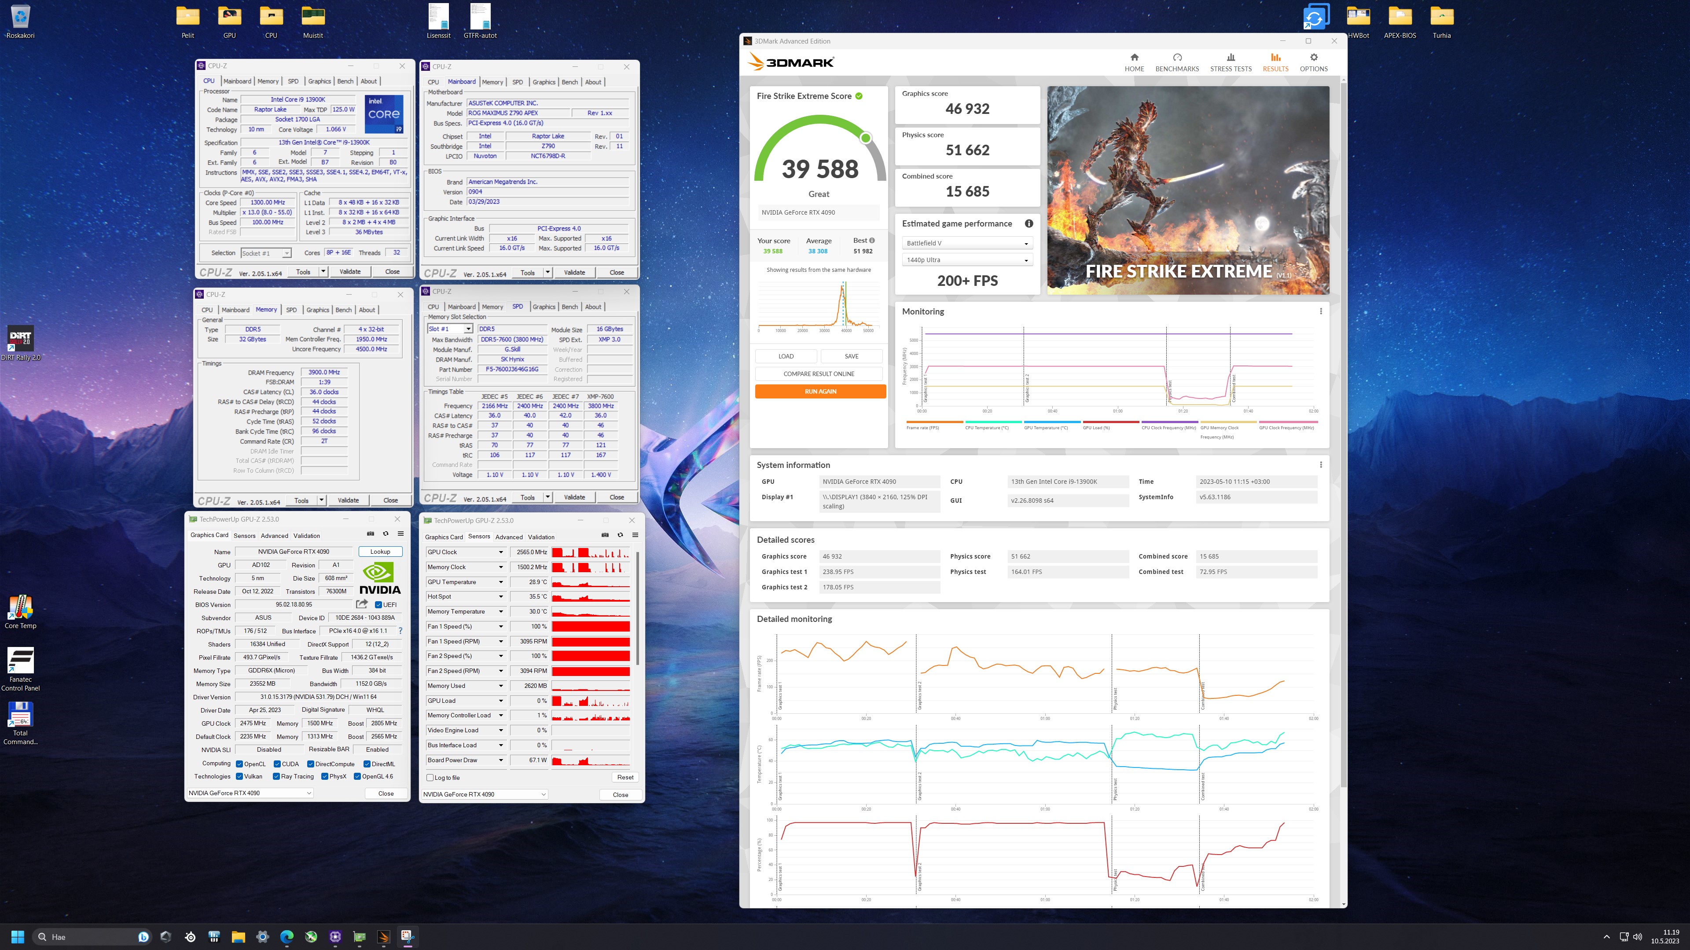Open the GPU-Z Sensors window hamburger menu

(635, 535)
